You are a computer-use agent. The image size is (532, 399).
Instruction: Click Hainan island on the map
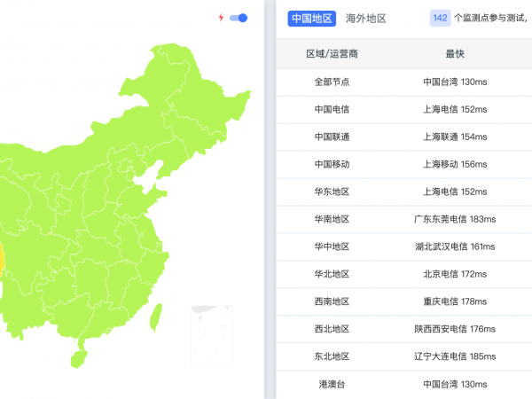pyautogui.click(x=80, y=357)
